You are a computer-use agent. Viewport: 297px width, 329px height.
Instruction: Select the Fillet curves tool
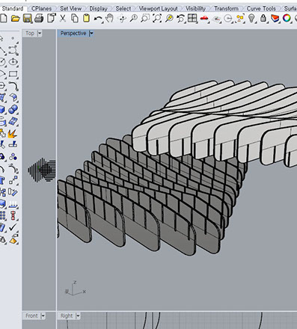pyautogui.click(x=13, y=86)
